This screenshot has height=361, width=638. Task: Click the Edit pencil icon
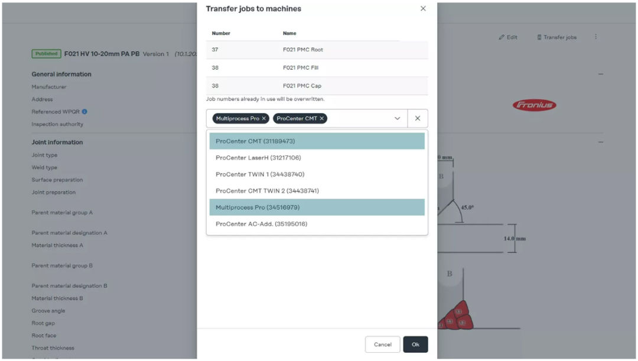pos(502,37)
